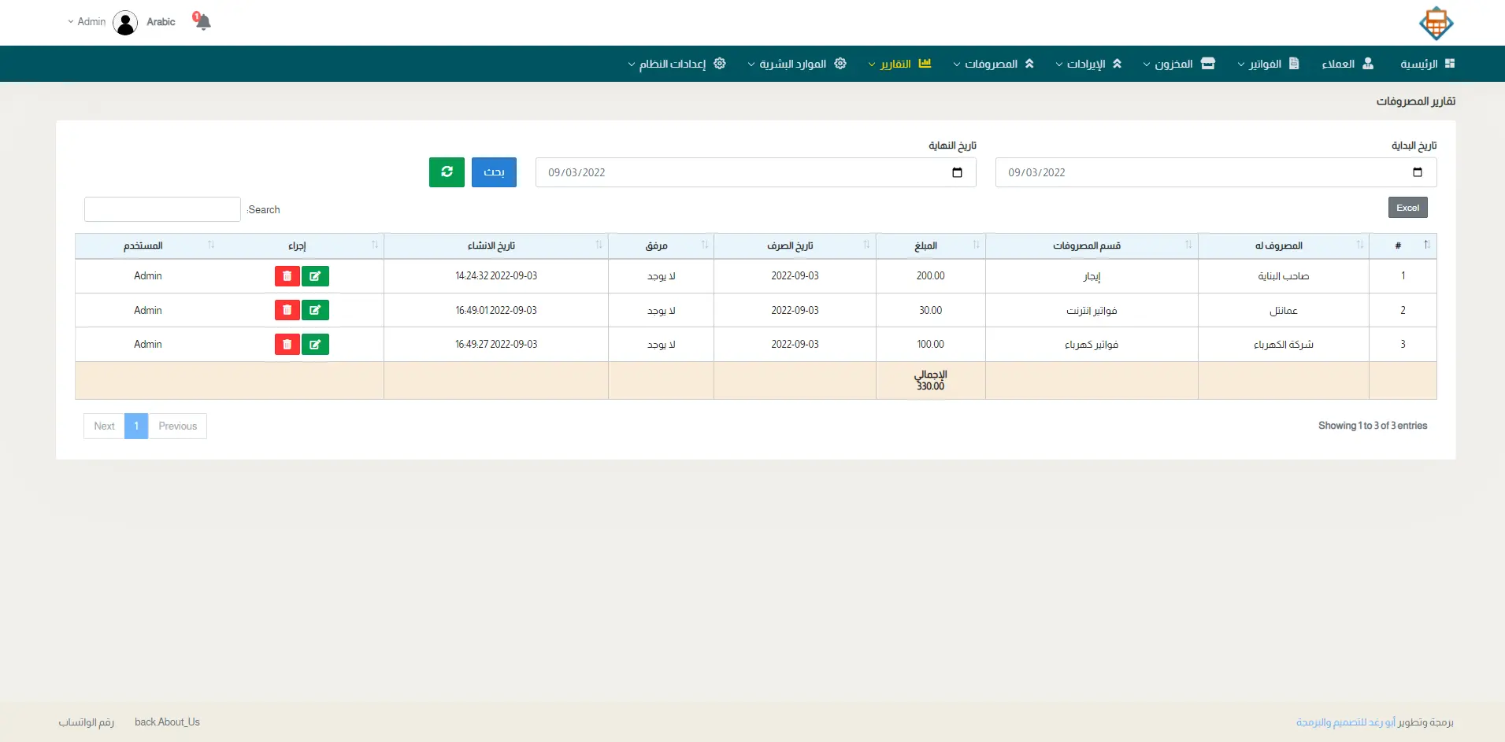This screenshot has width=1505, height=742.
Task: Open the العملاء customers menu item
Action: pos(1347,64)
